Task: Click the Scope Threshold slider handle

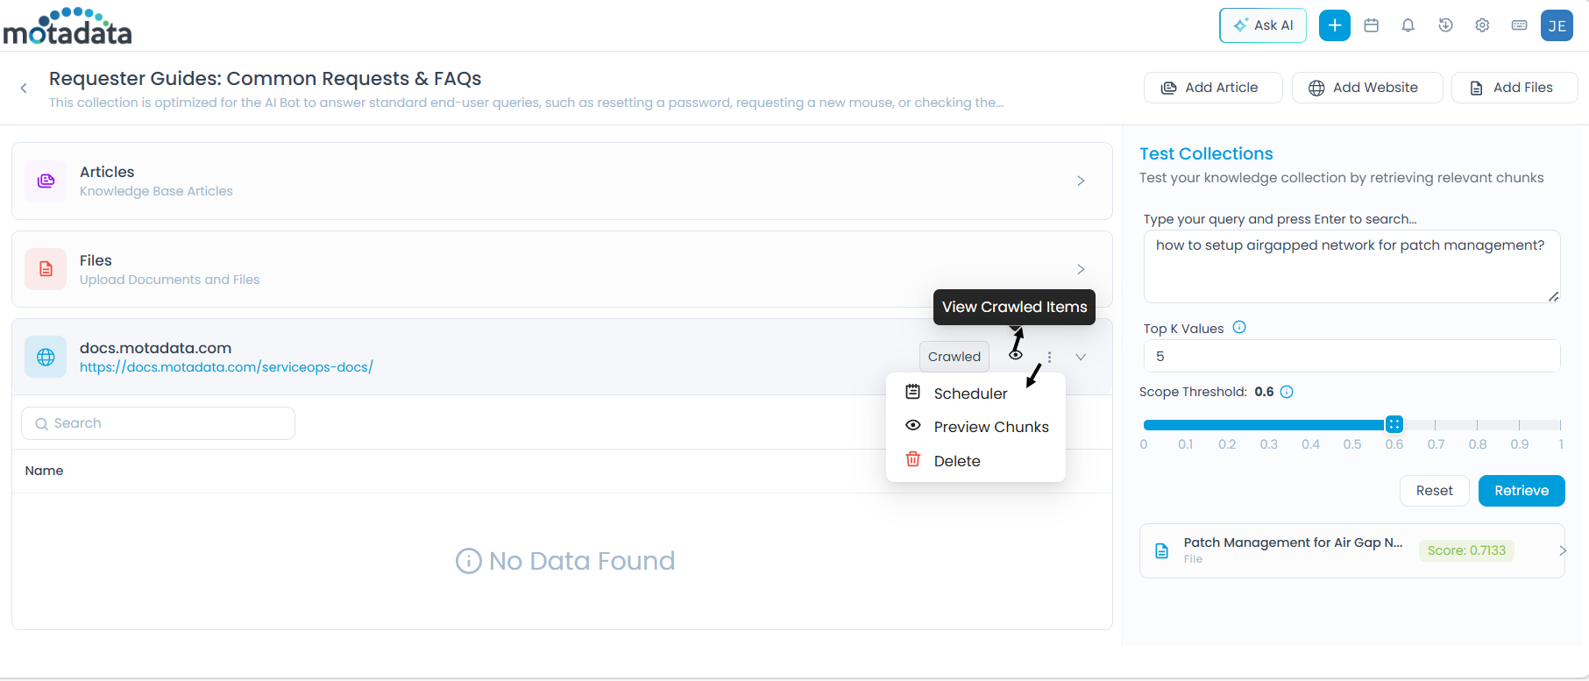Action: coord(1394,424)
